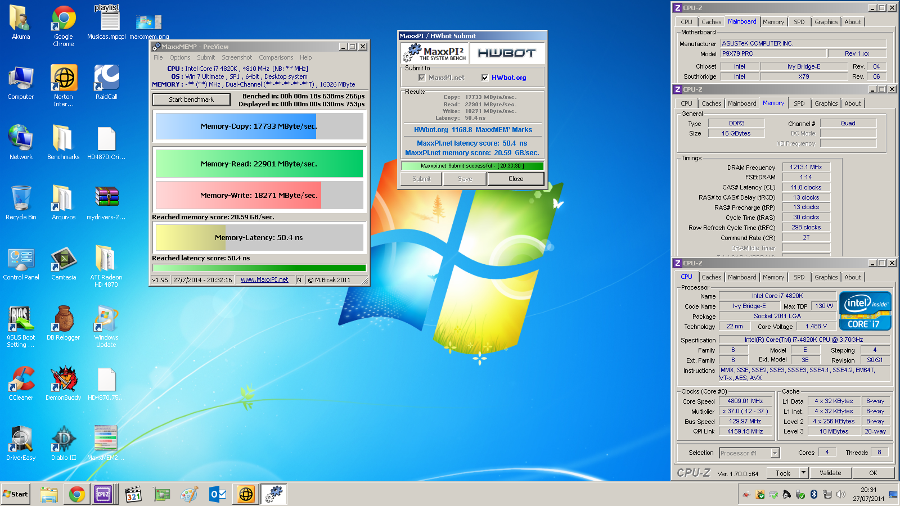Launch Google Chrome desktop shortcut
This screenshot has width=900, height=506.
tap(64, 25)
